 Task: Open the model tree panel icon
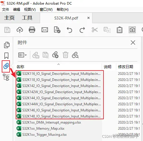tap(6, 77)
